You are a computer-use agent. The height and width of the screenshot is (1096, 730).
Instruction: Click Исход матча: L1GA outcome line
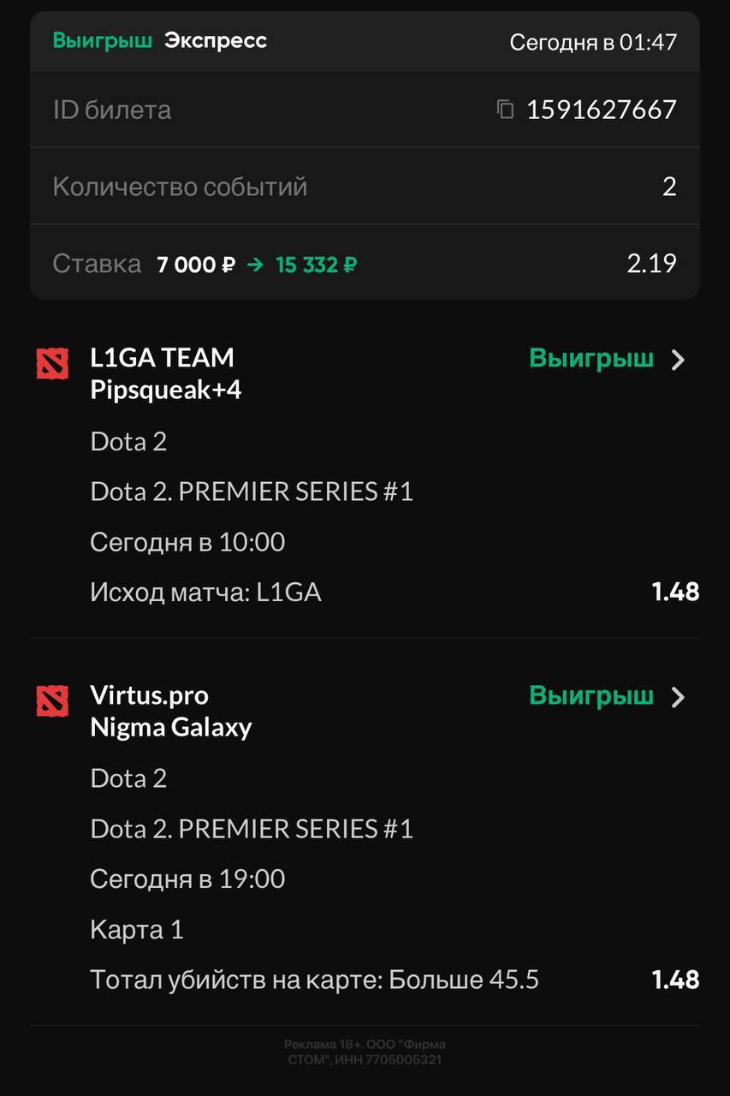pyautogui.click(x=205, y=593)
